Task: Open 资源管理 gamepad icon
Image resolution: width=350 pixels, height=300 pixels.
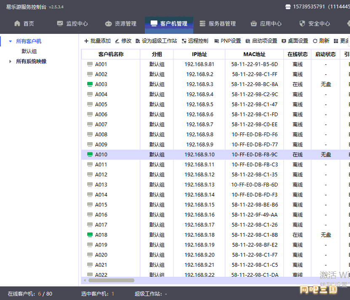Action: 109,24
